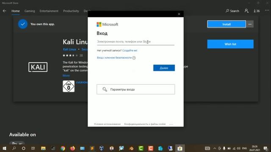Click the touch keyboard tray icon
Image resolution: width=271 pixels, height=152 pixels.
point(207,148)
